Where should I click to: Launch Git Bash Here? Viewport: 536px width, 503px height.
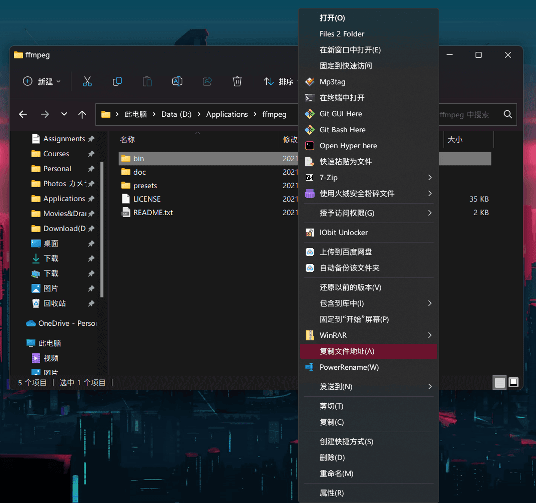click(369, 130)
